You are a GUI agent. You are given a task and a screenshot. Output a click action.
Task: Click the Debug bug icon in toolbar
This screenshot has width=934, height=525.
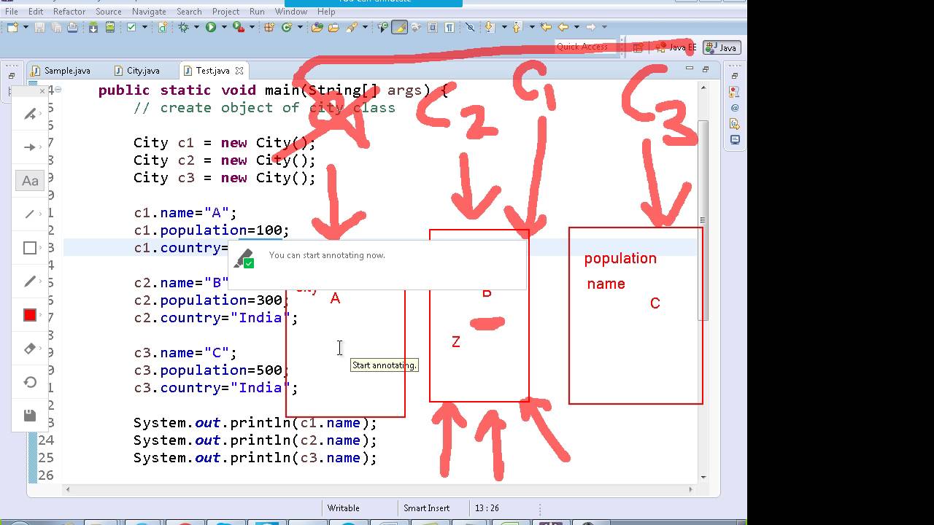[x=183, y=27]
